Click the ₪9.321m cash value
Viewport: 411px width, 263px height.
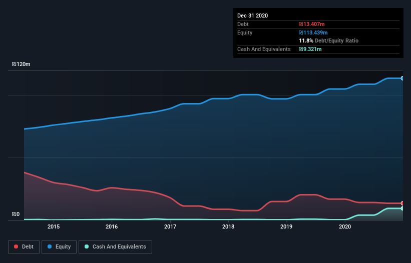[x=310, y=49]
